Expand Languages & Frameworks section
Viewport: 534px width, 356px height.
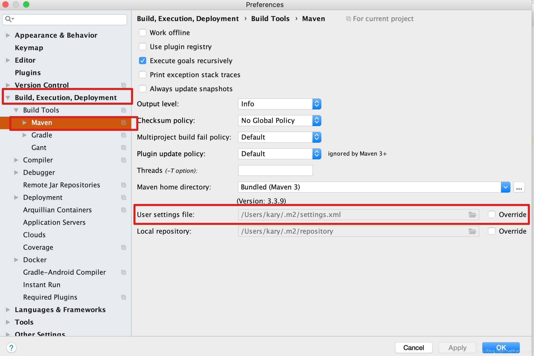coord(8,310)
